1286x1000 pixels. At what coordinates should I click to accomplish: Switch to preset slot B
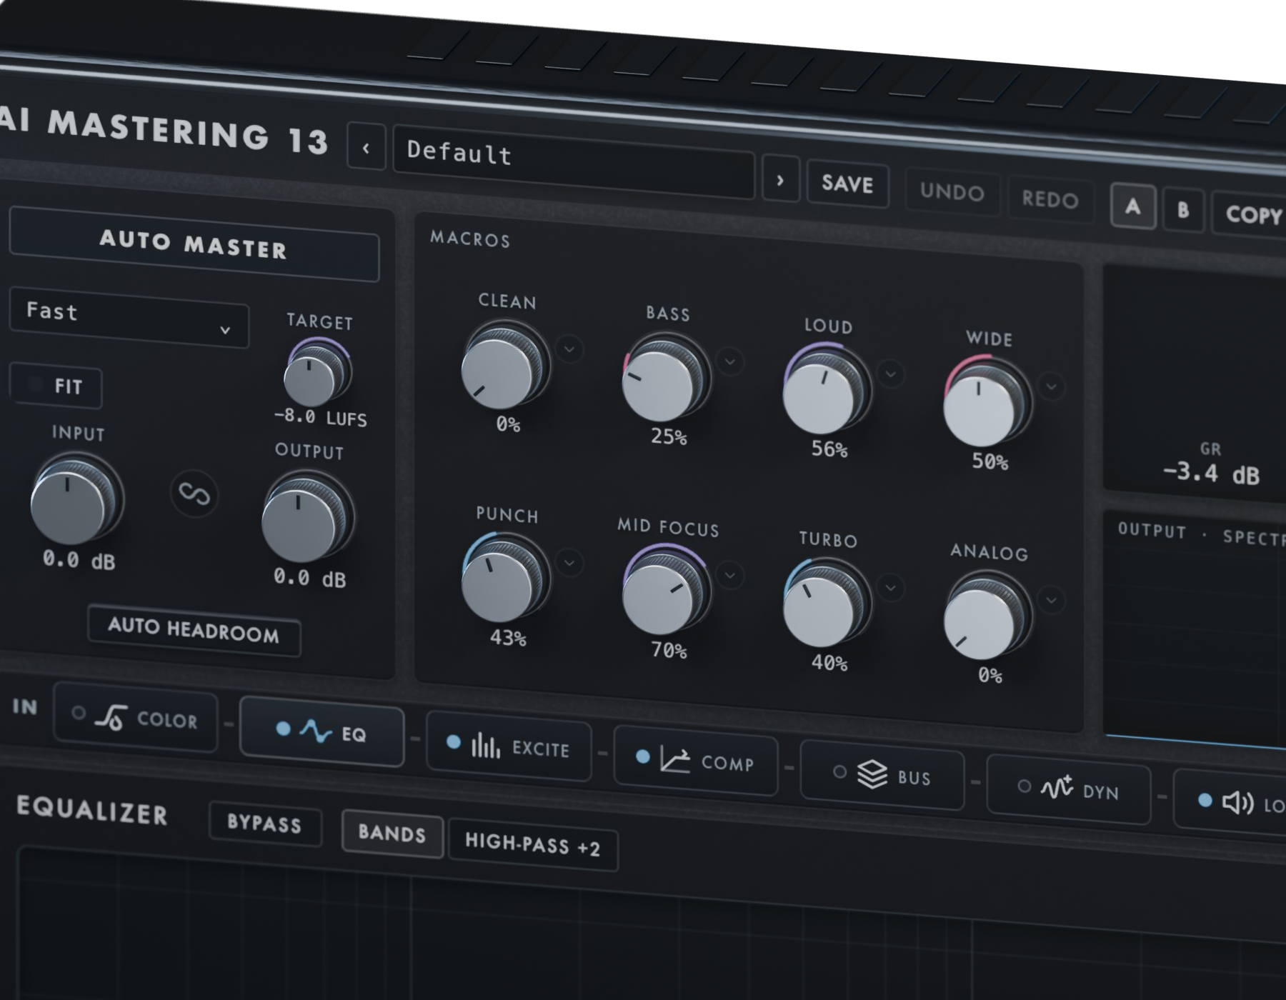[1183, 211]
